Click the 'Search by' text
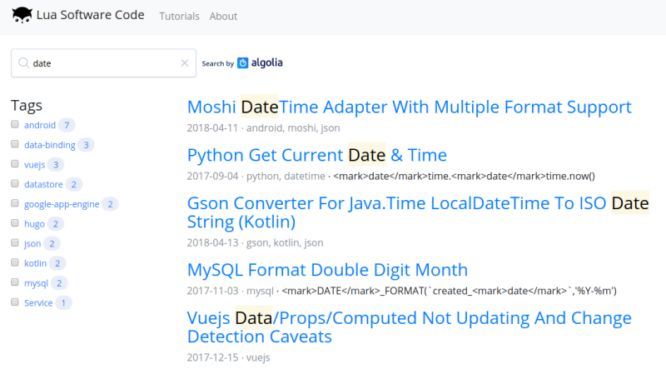Image resolution: width=666 pixels, height=369 pixels. coord(217,63)
